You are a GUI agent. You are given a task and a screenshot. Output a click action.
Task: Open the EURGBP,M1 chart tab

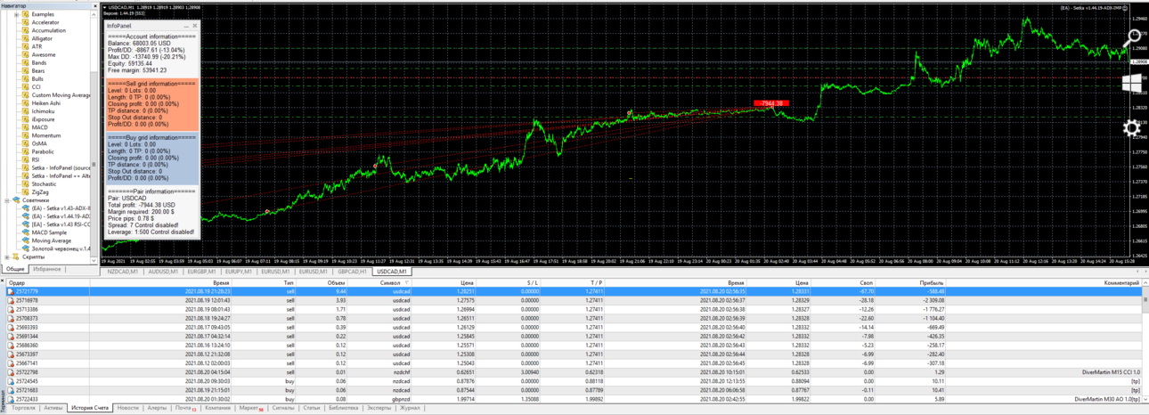click(204, 272)
